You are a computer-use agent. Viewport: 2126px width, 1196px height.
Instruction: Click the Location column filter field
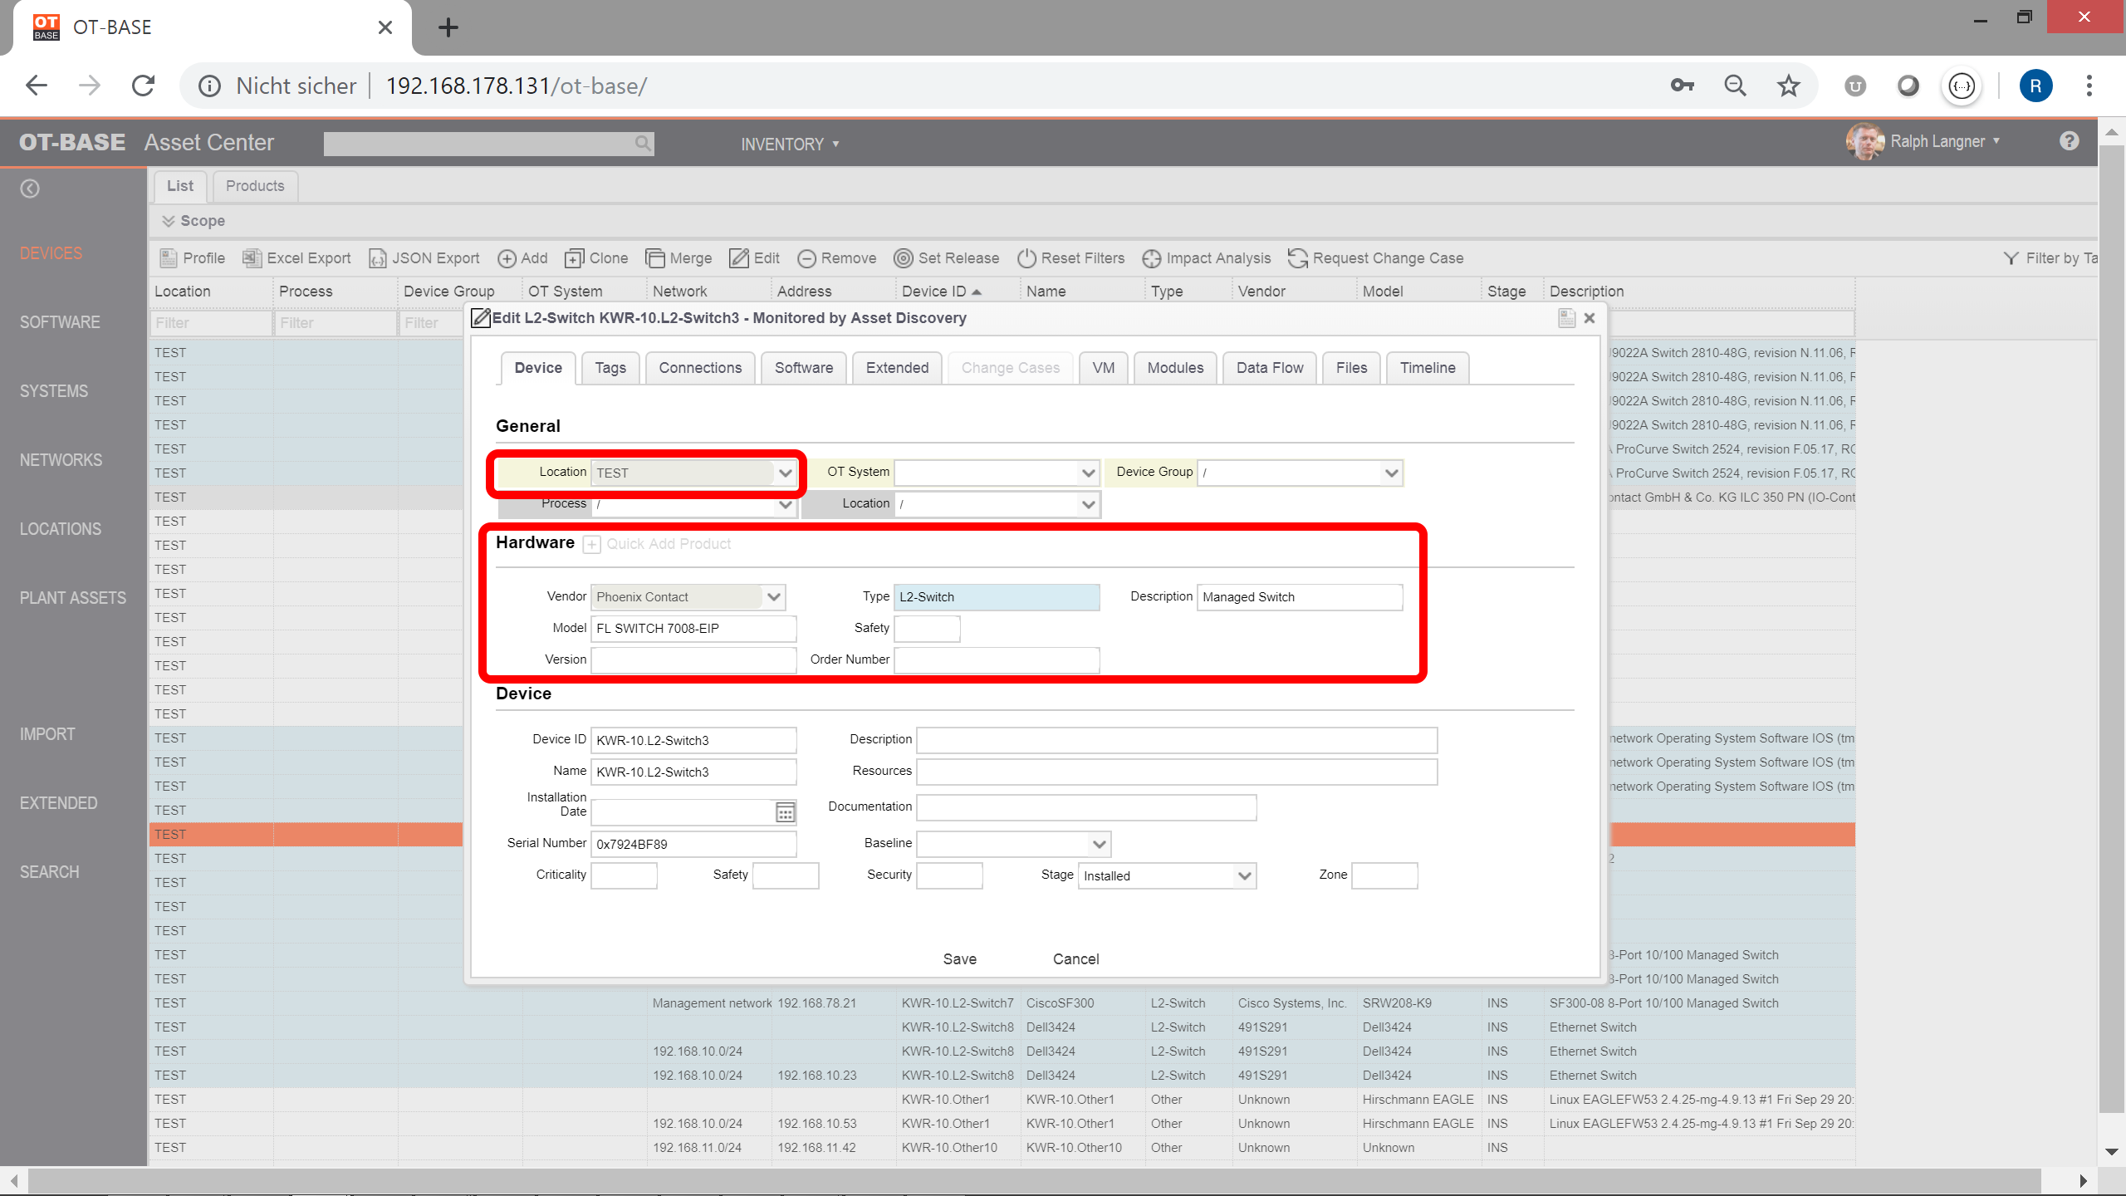tap(211, 323)
